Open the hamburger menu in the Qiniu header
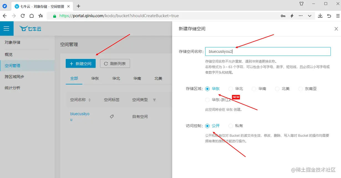The width and height of the screenshot is (341, 178). pos(7,29)
